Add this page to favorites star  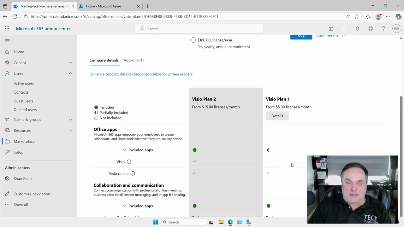pos(357,16)
